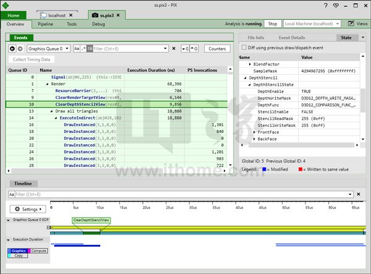Toggle case-sensitive Aa in Events filter
Screen dimensions: 371x274
pos(77,48)
